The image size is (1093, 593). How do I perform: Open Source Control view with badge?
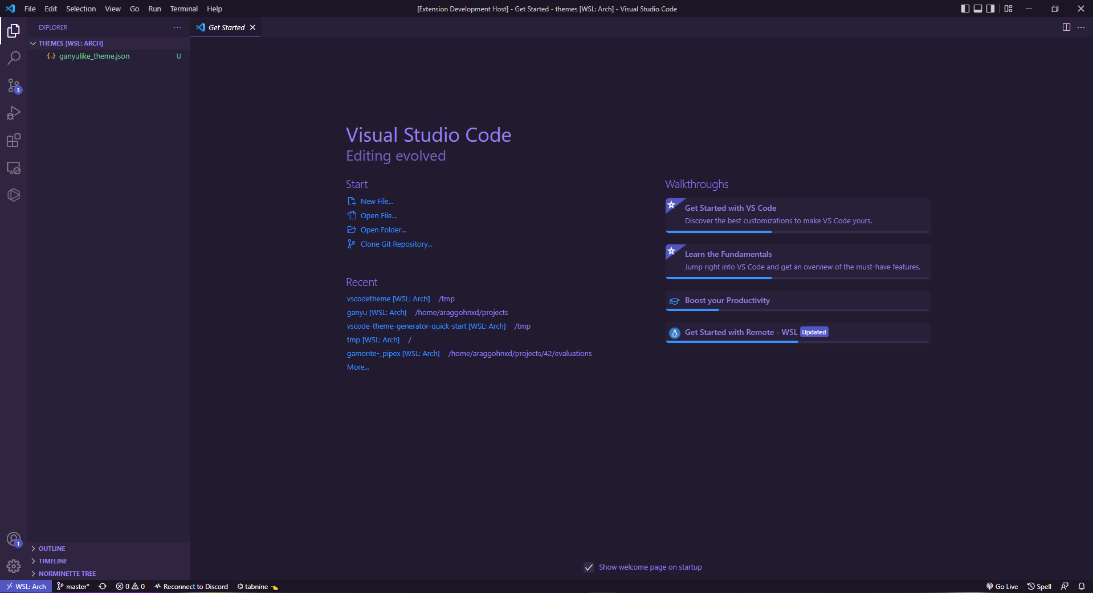tap(14, 85)
